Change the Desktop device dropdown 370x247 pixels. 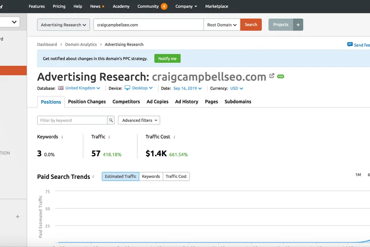142,88
